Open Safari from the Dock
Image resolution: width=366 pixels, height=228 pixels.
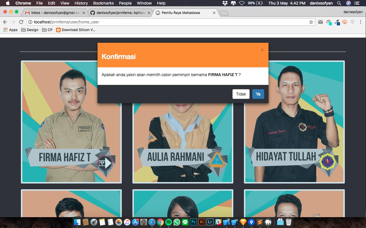(152, 222)
